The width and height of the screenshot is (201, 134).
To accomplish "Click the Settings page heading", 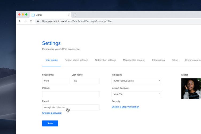I will click(x=51, y=43).
